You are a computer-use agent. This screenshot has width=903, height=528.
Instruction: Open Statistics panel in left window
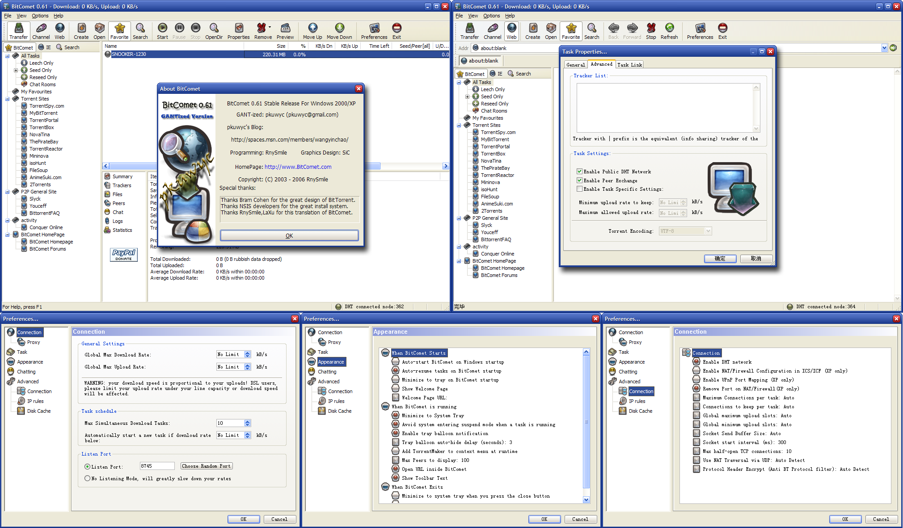(118, 230)
